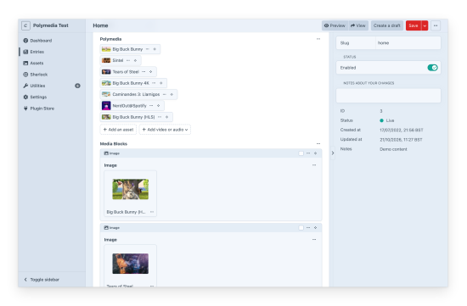Open actions for Big Buck Bunny (H... asset card
Screen dimensions: 467x306
click(152, 212)
